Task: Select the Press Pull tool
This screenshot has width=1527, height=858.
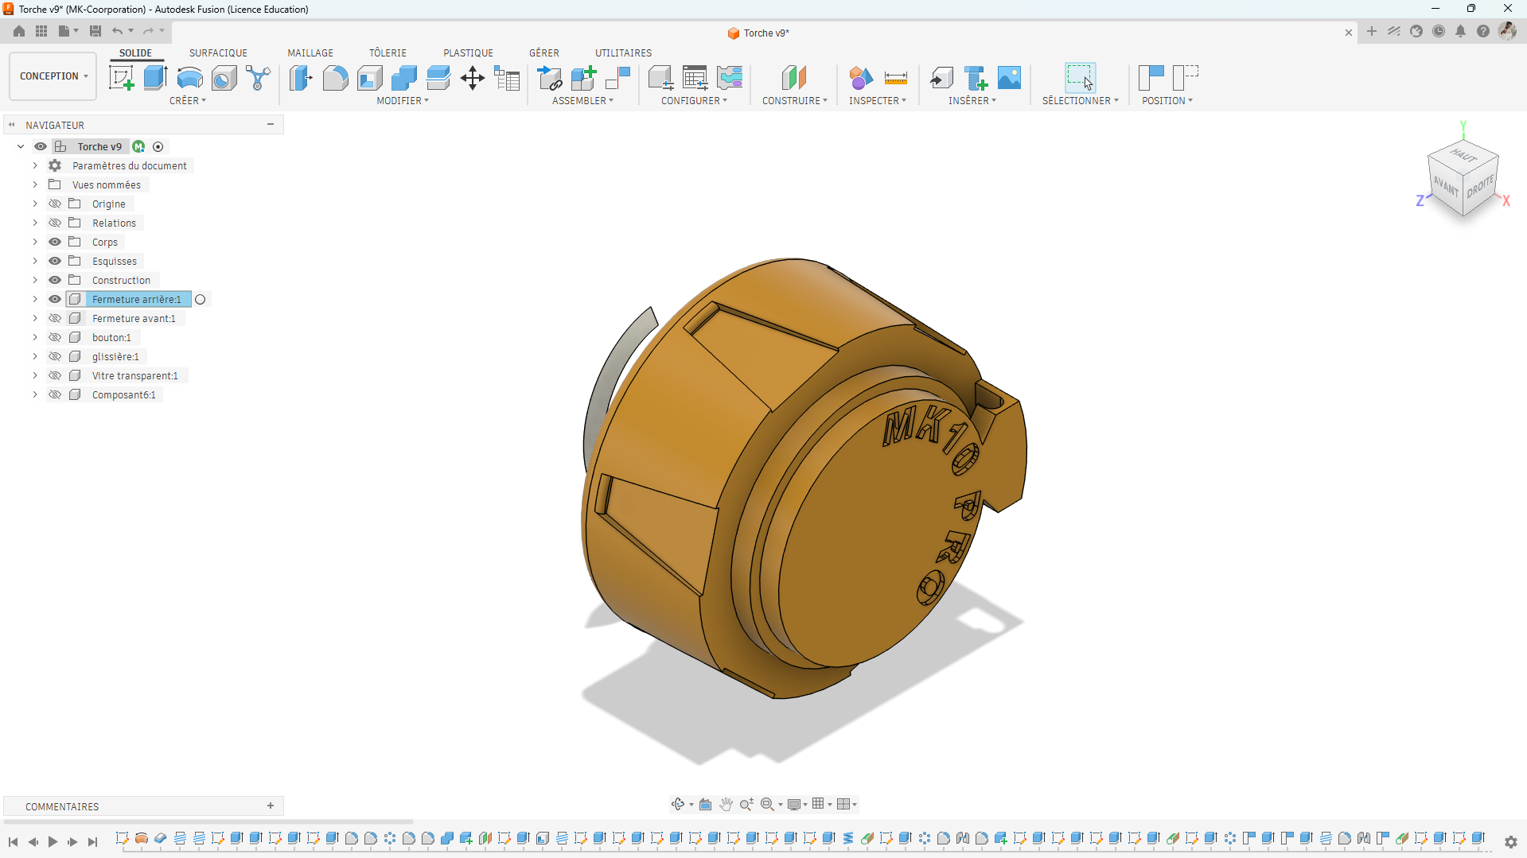Action: tap(301, 78)
